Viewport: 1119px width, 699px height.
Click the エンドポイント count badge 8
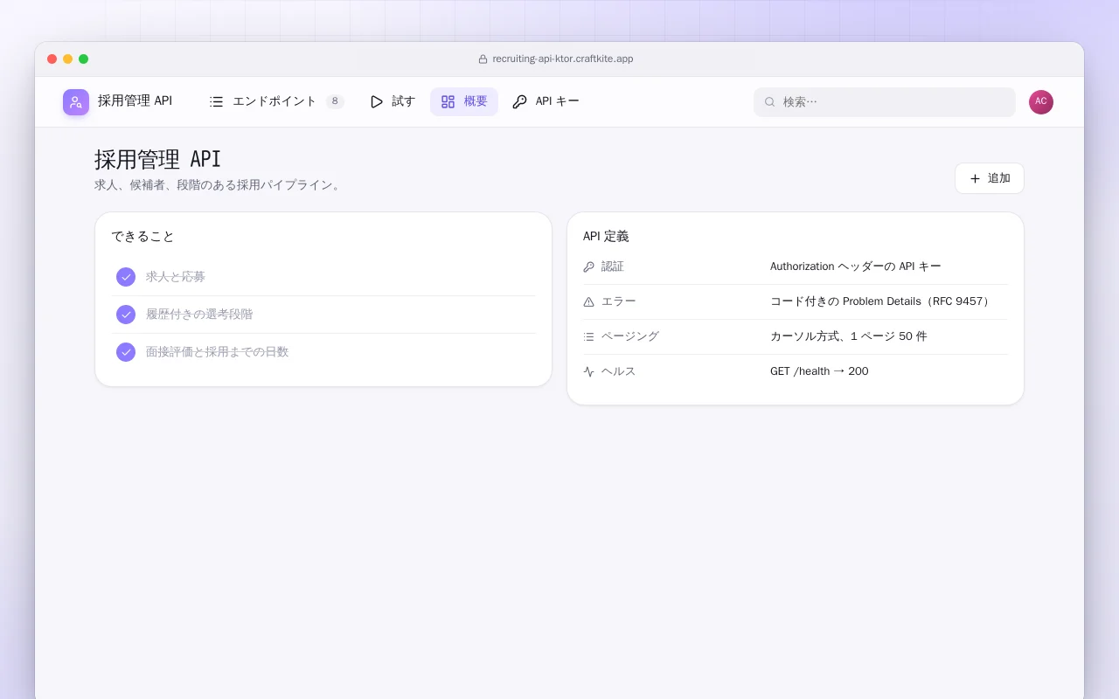(335, 101)
